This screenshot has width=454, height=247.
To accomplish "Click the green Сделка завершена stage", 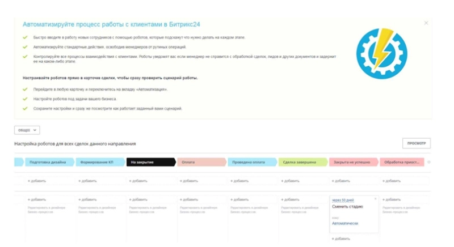I will click(x=301, y=162).
